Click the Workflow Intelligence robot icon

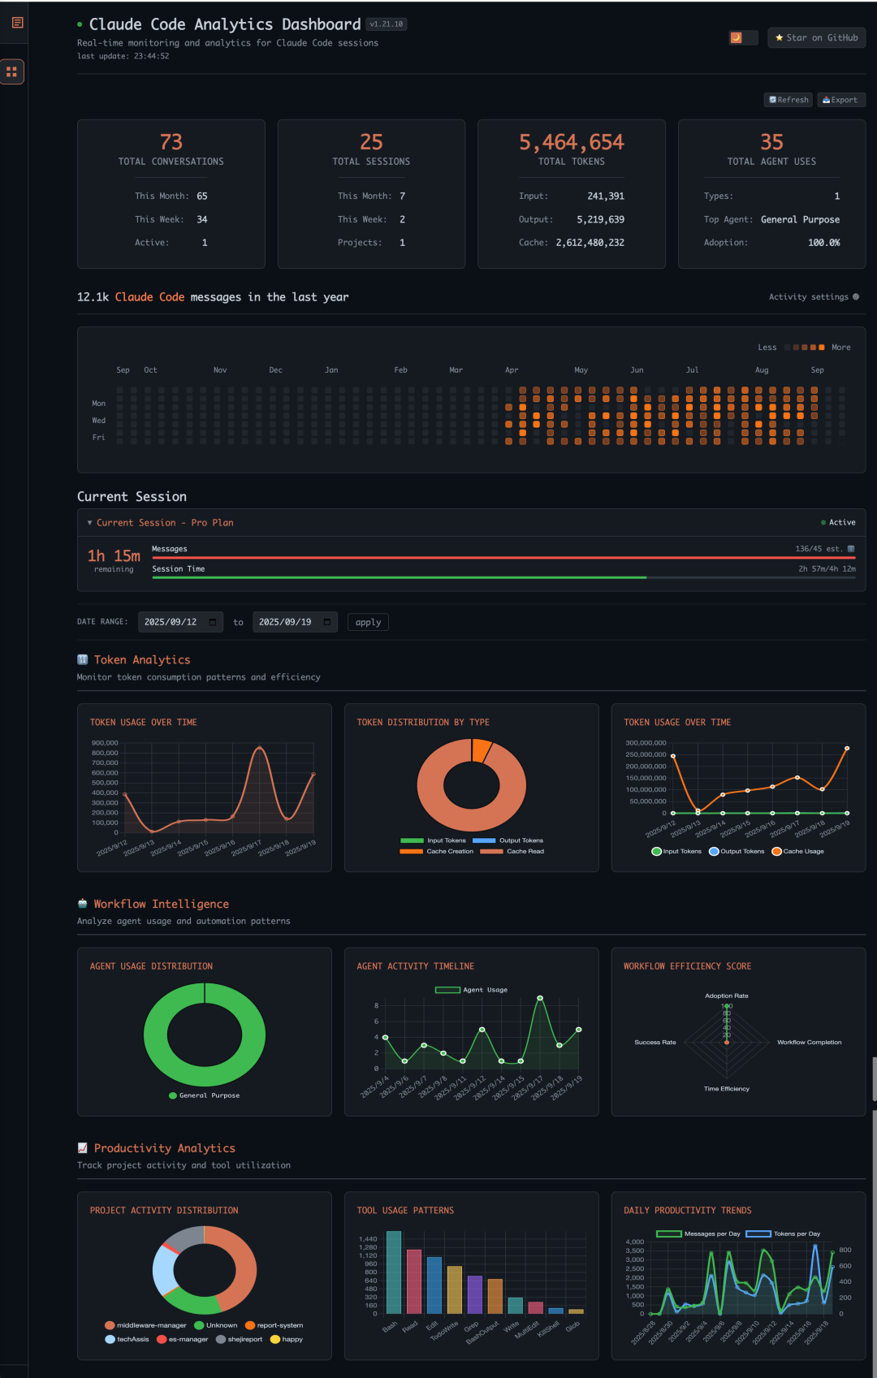[x=82, y=904]
